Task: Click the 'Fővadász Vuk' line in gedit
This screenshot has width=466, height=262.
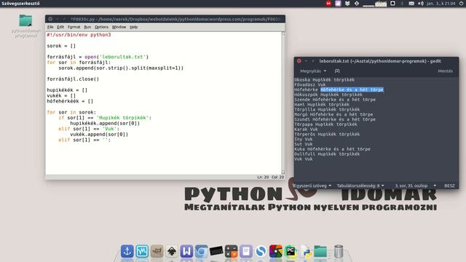Action: pos(309,84)
